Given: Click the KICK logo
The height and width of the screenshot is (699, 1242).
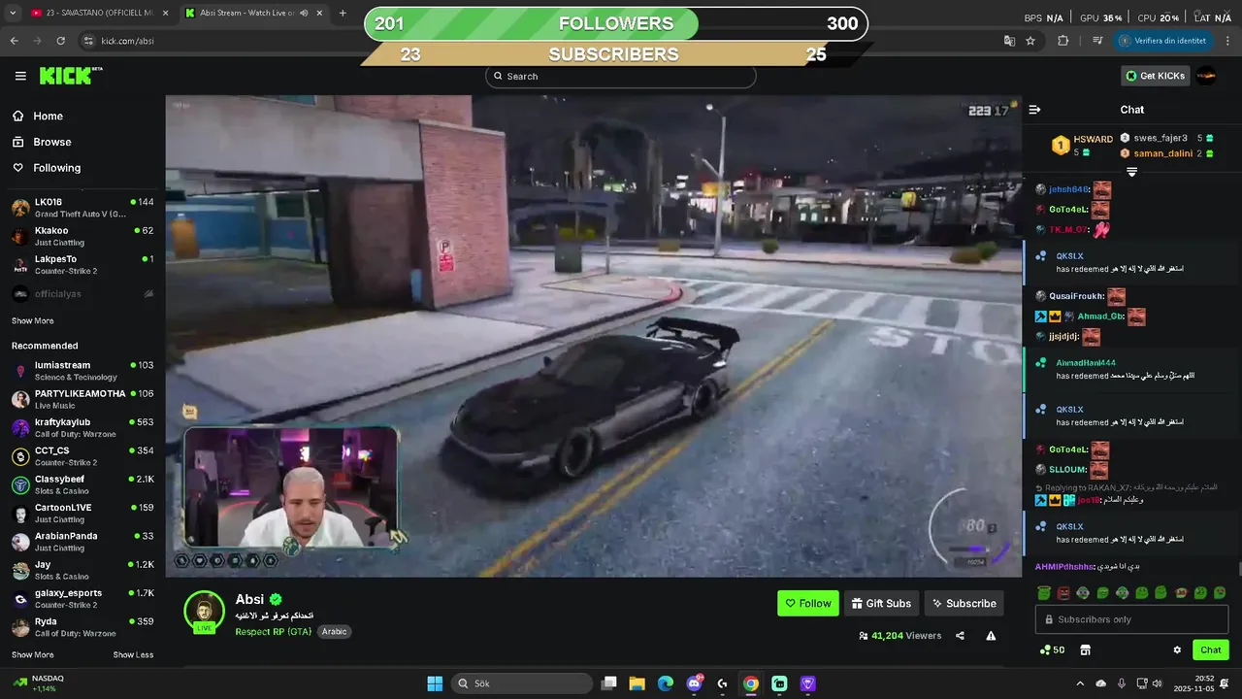Looking at the screenshot, I should 71,76.
